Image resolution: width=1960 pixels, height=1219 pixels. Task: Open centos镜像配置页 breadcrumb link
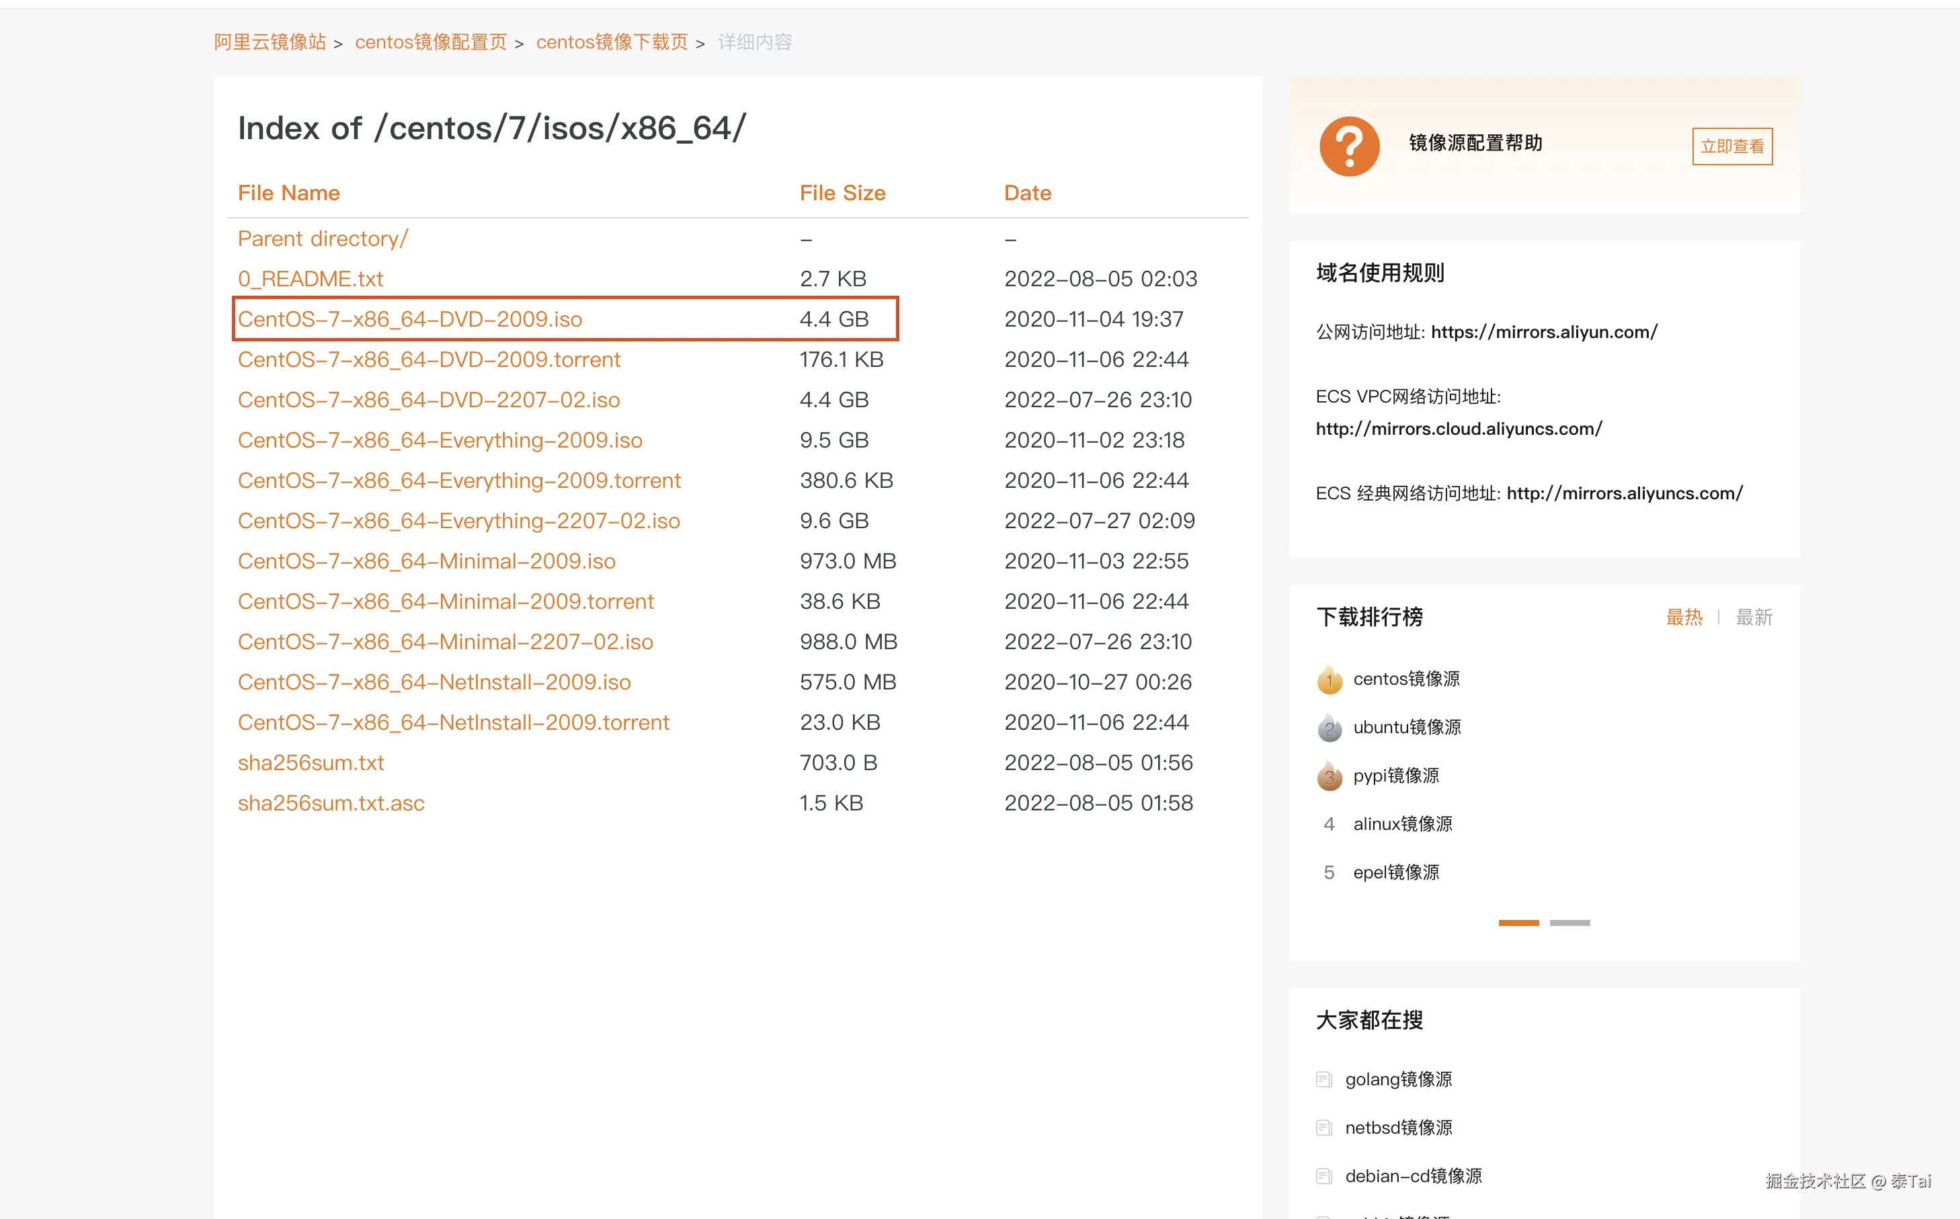pyautogui.click(x=431, y=42)
